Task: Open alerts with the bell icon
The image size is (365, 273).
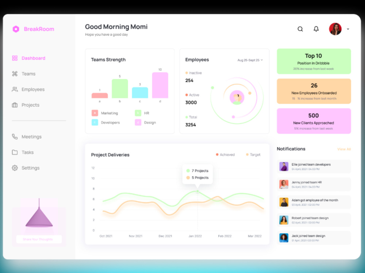Action: point(316,29)
